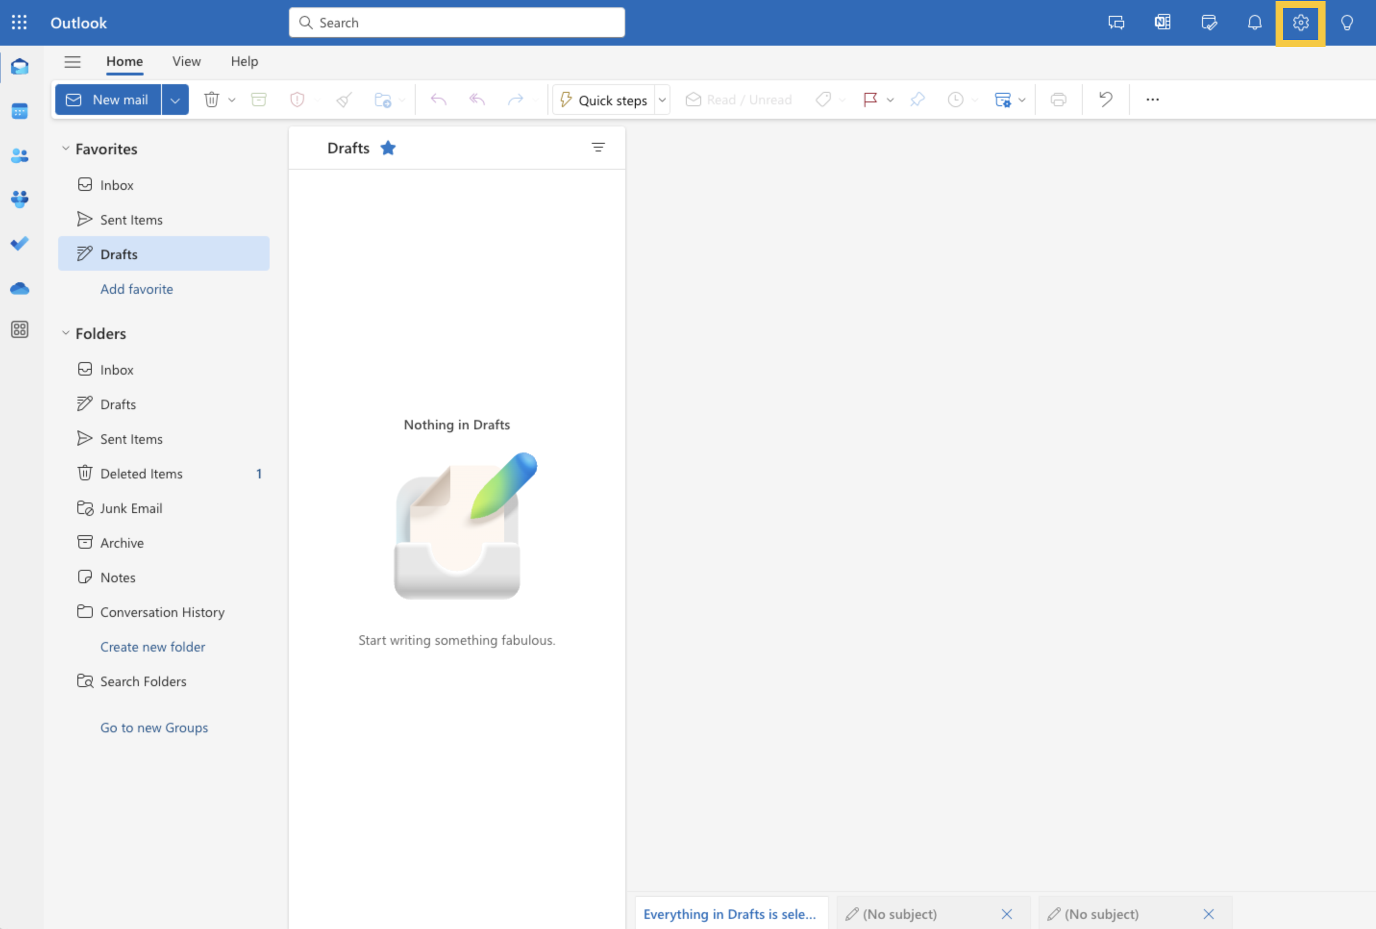
Task: Collapse the Favorites section
Action: coord(65,148)
